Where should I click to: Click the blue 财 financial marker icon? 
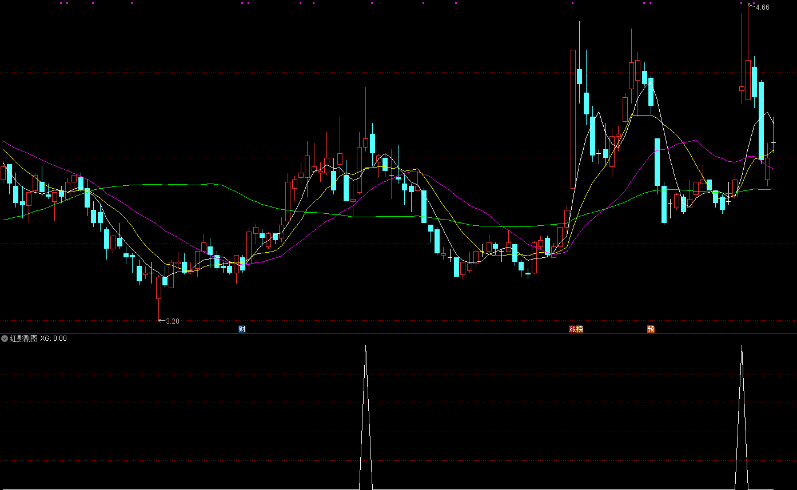[242, 329]
